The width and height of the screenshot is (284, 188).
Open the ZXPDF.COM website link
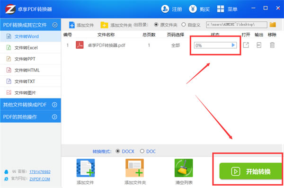40,179
